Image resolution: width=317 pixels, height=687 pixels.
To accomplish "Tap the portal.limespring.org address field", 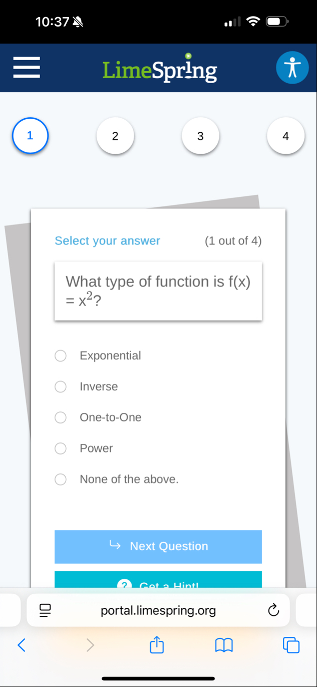I will 158,610.
